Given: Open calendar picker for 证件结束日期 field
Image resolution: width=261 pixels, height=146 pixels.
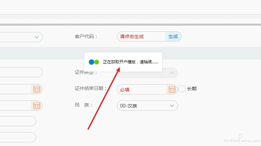Looking at the screenshot, I should point(172,89).
